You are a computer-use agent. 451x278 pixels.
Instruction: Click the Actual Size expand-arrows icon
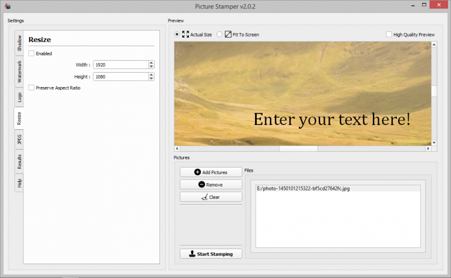coord(186,34)
